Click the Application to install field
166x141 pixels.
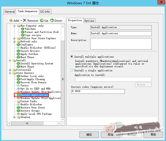pyautogui.click(x=113, y=79)
